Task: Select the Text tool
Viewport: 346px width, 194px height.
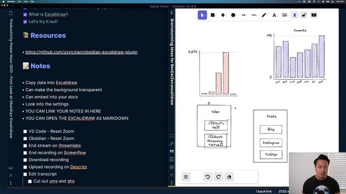Action: pyautogui.click(x=274, y=15)
